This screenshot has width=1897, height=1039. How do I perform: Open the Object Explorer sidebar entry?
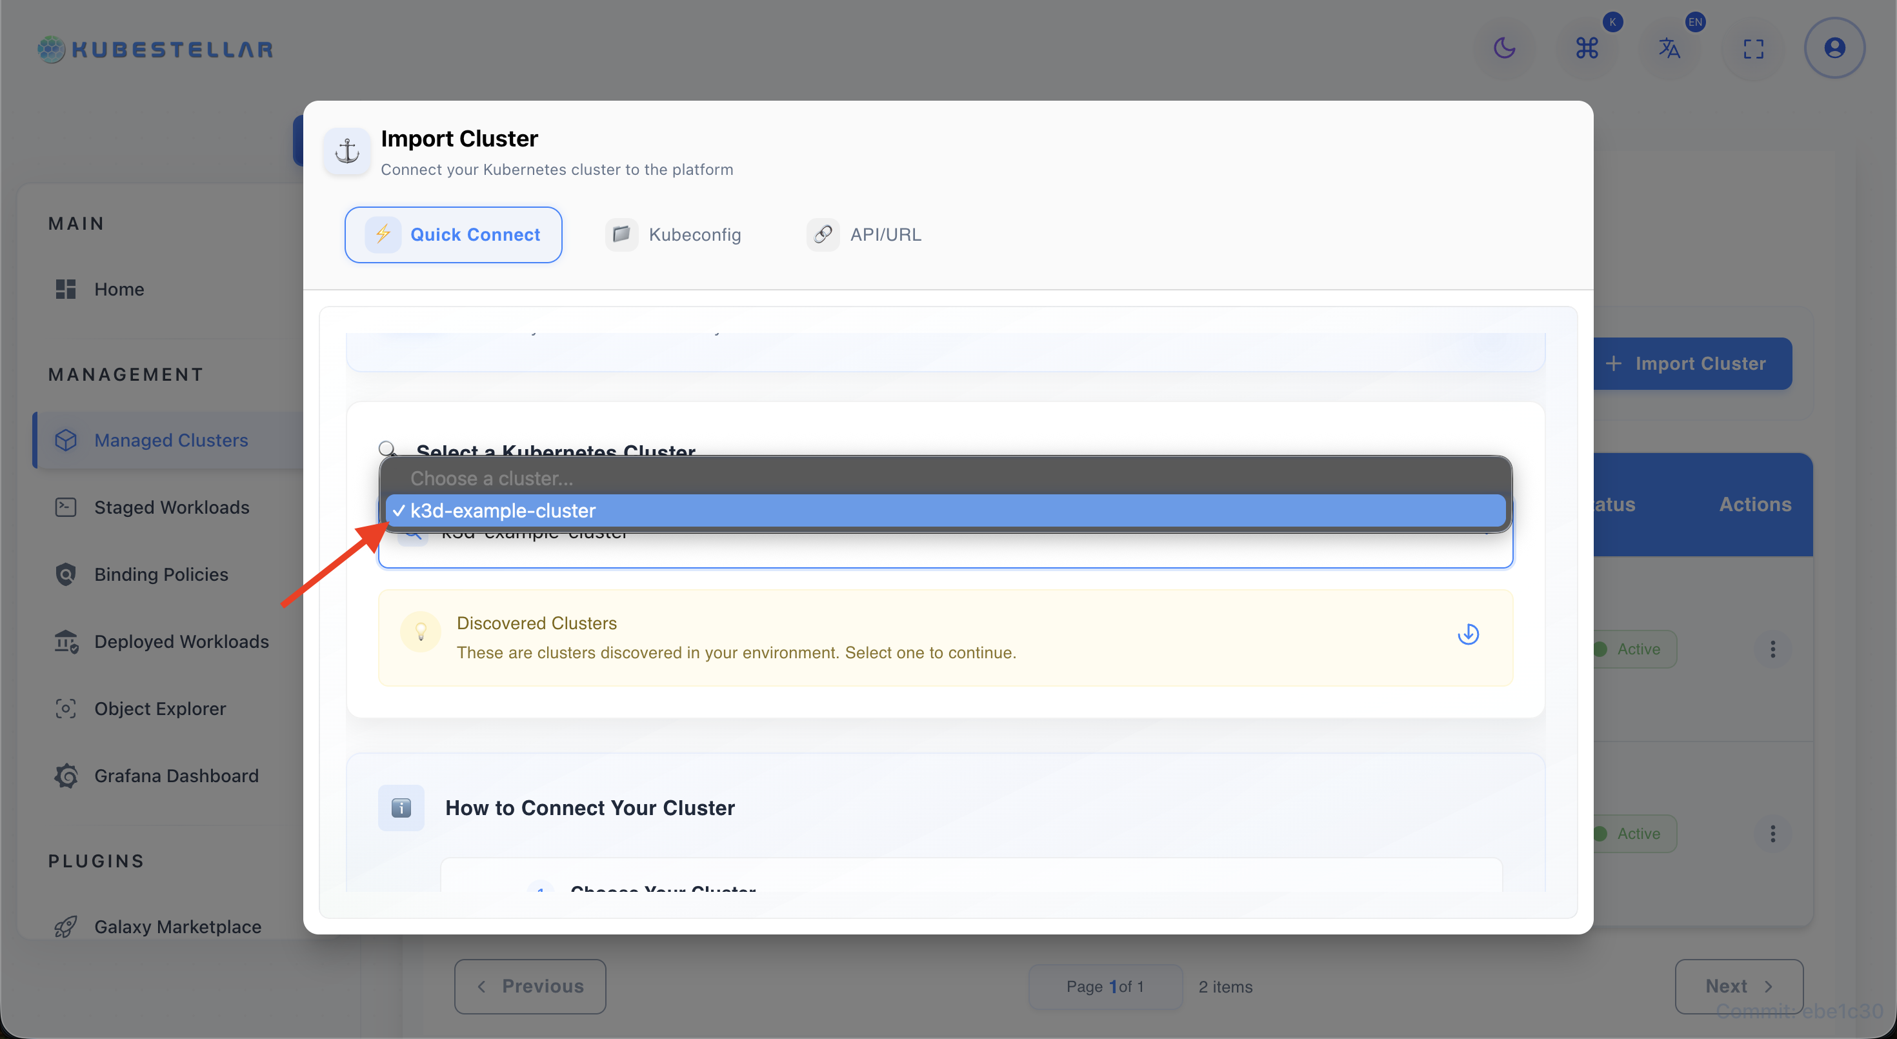(160, 709)
